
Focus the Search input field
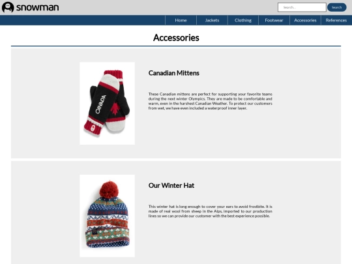[x=302, y=7]
